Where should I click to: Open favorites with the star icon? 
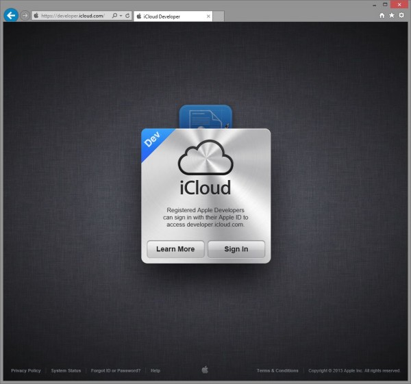(392, 16)
